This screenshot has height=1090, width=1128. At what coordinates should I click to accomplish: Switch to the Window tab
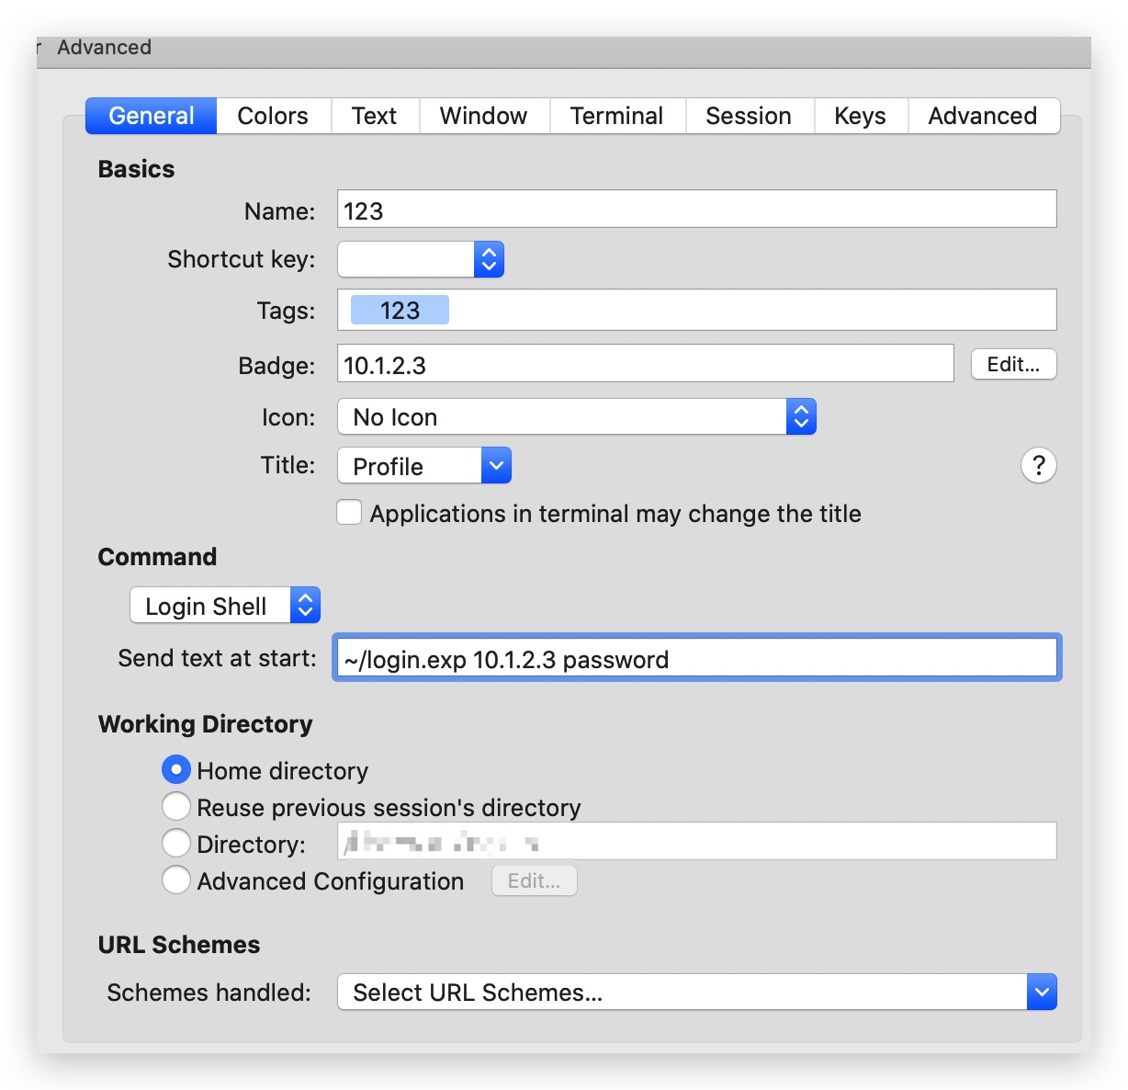point(484,116)
